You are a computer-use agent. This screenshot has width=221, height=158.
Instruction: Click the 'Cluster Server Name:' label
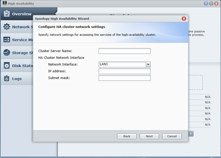[x=55, y=51]
